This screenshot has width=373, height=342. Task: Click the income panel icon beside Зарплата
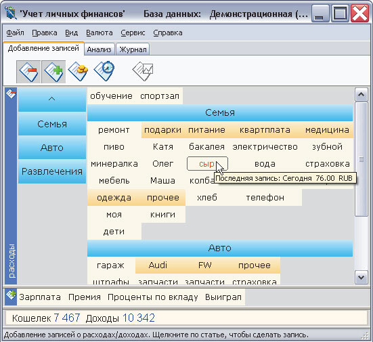pos(11,295)
